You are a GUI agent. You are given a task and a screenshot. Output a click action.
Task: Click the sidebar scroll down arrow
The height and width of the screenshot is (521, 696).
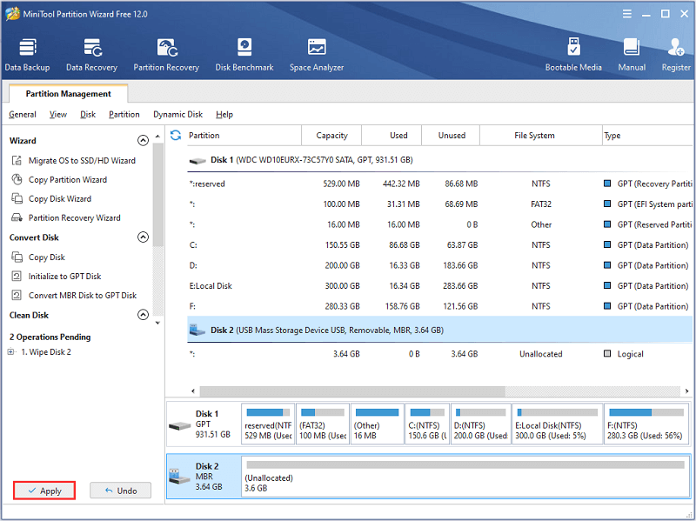(157, 323)
